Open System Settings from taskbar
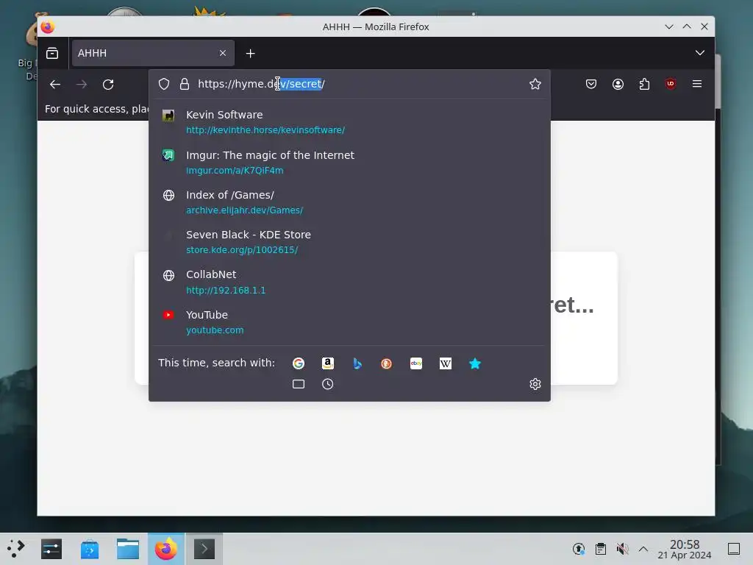 51,549
